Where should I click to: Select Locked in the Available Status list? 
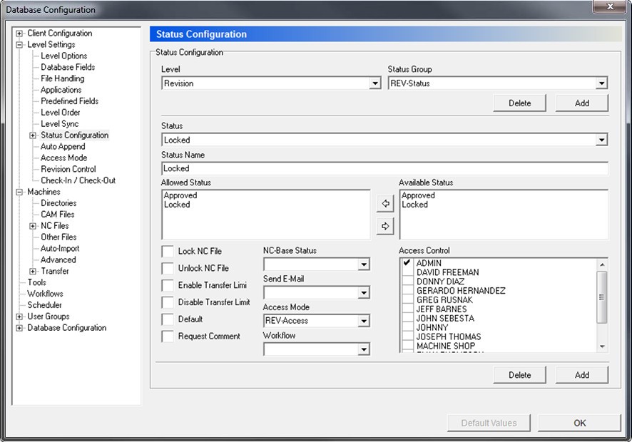pos(414,205)
